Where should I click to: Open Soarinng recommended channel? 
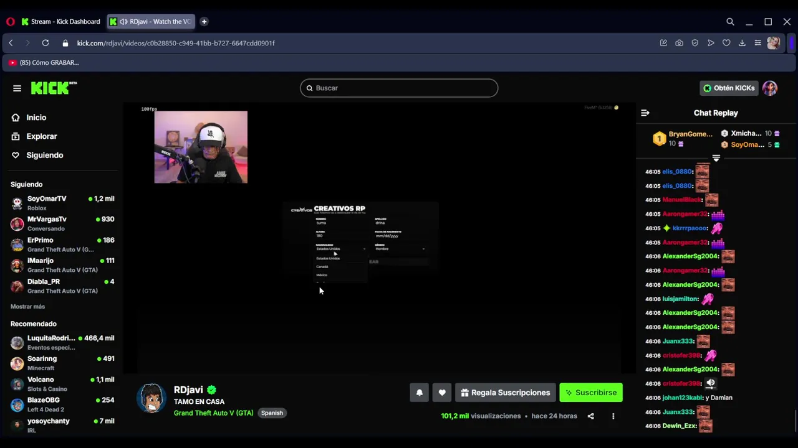(62, 363)
